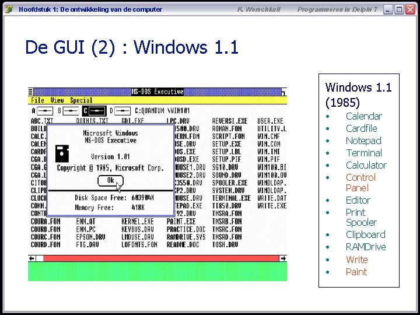
Task: Open the Special menu
Action: click(x=81, y=100)
